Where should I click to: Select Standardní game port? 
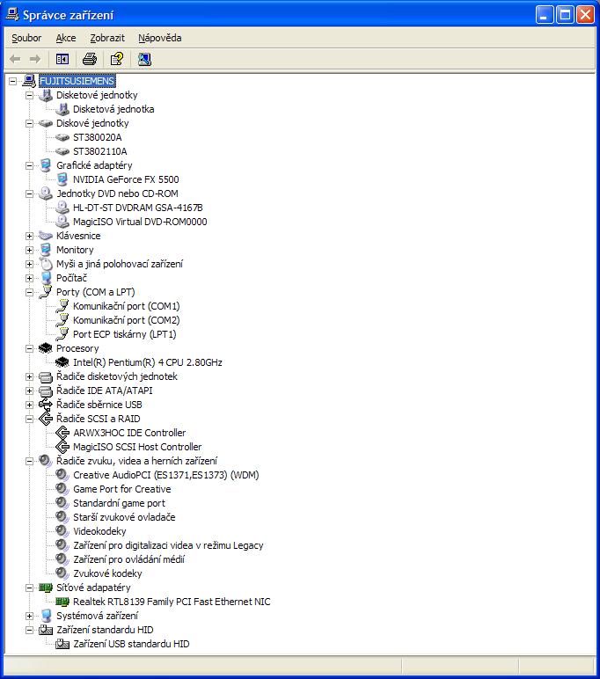pyautogui.click(x=119, y=503)
